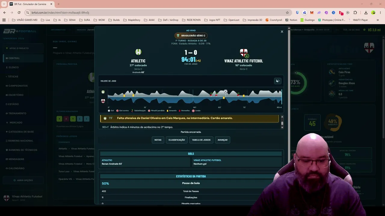Select the 73' yellow card commentary entry
Screen dimensions: 385x216
click(x=189, y=118)
